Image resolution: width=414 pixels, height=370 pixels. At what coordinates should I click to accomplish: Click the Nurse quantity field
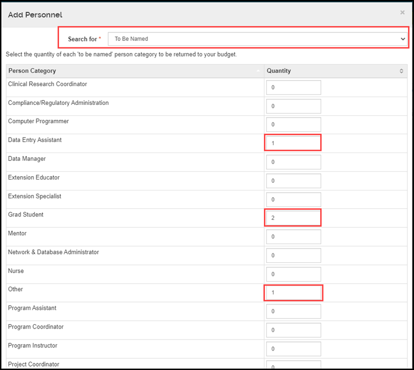point(293,274)
